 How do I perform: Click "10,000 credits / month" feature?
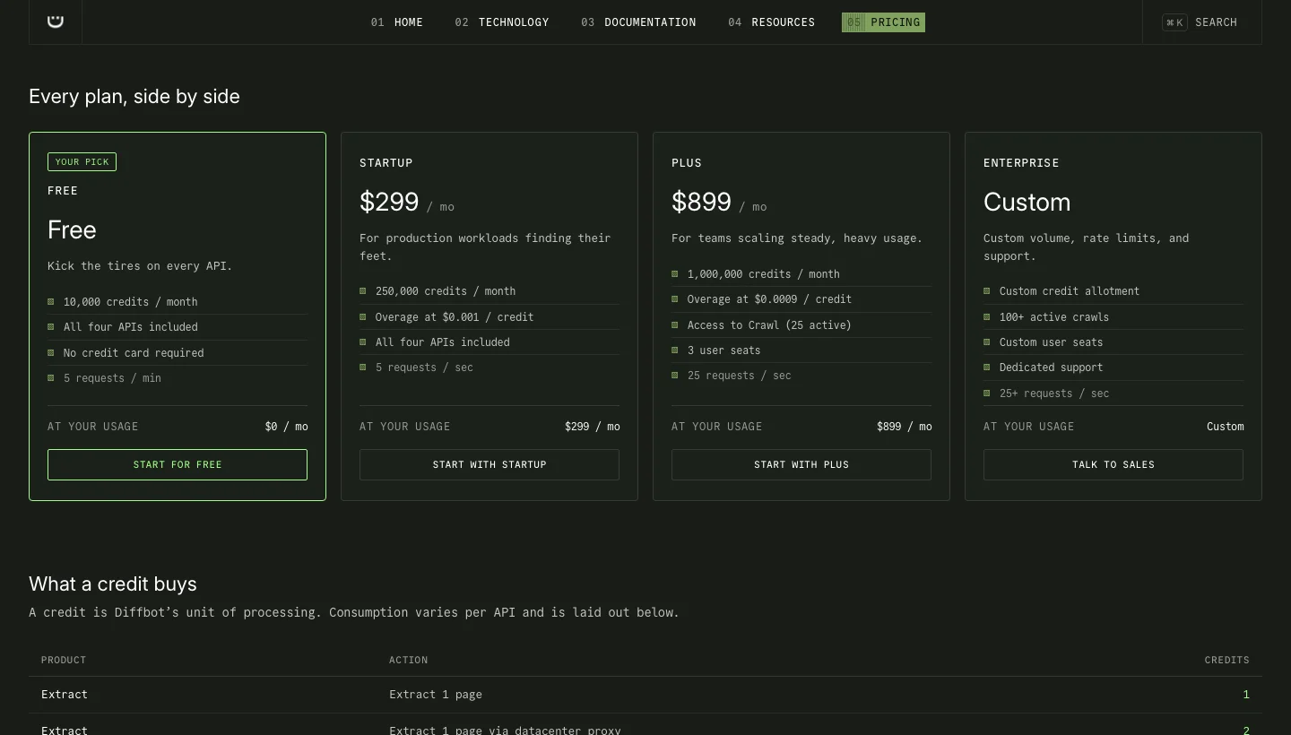click(x=130, y=302)
